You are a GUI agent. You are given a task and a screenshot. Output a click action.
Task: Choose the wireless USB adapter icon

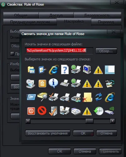110,111
